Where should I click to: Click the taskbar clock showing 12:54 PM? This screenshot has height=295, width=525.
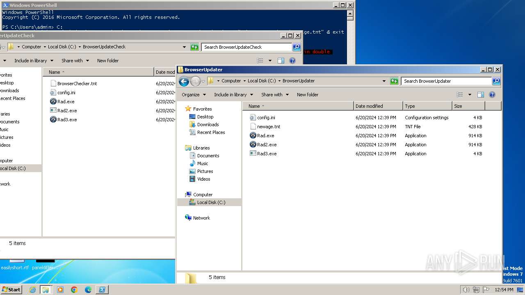click(x=504, y=290)
